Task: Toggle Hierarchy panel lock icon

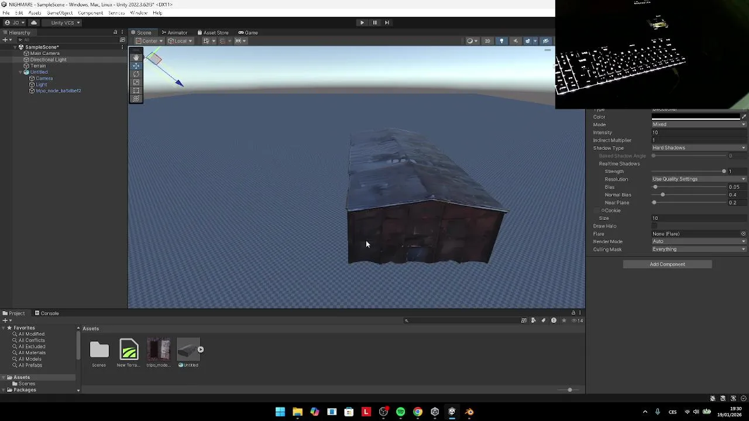Action: 115,33
